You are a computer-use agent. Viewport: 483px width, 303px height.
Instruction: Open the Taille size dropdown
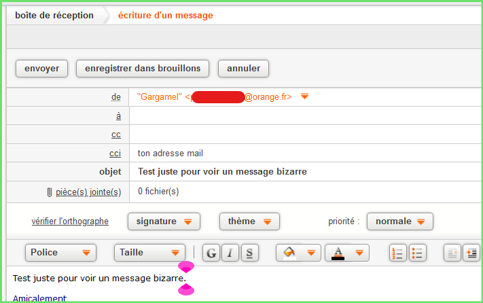pos(149,253)
